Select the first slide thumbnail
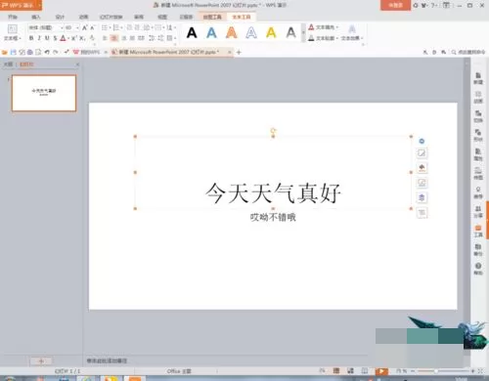489x381 pixels. [x=44, y=93]
